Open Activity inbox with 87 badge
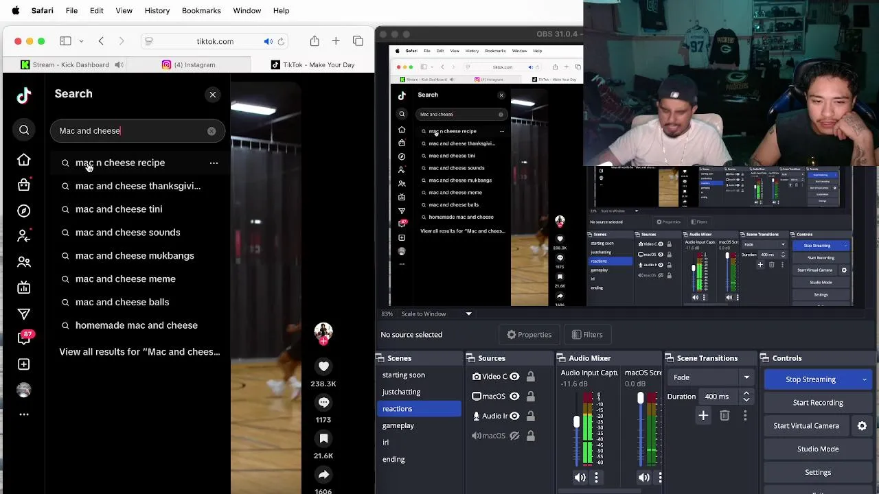The height and width of the screenshot is (494, 879). pos(24,338)
